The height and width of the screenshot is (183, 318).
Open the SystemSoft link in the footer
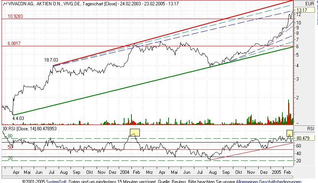click(x=56, y=181)
